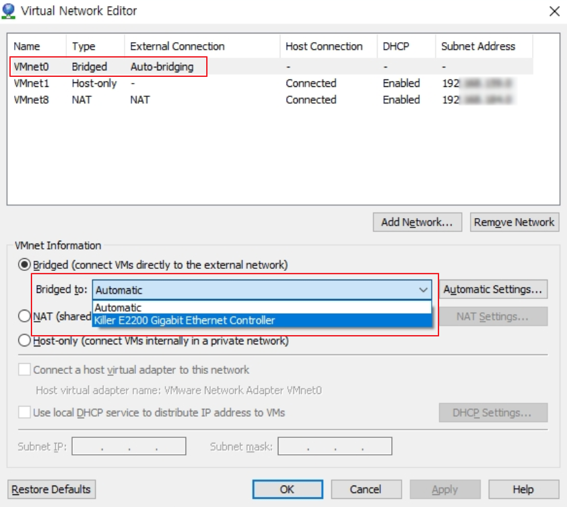Click the Add Network button
The width and height of the screenshot is (567, 507).
(417, 222)
